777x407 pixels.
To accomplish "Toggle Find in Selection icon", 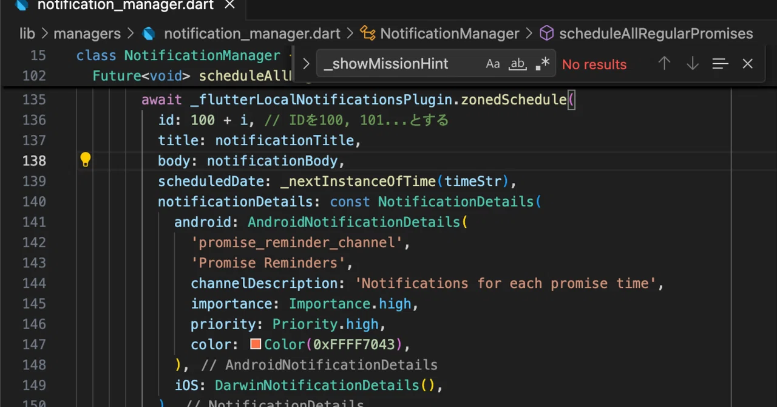I will [x=720, y=64].
